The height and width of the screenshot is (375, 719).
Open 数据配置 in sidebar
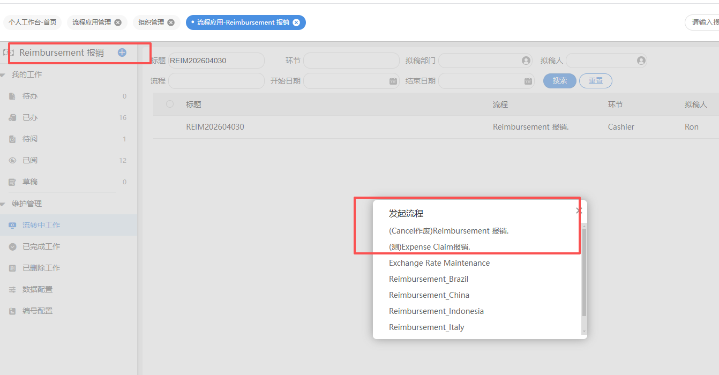69,290
